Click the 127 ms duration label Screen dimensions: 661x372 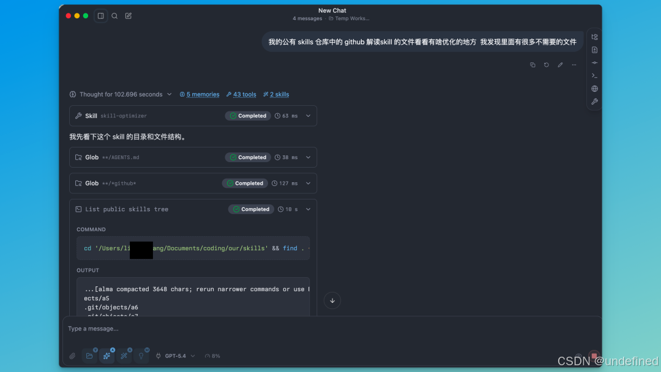click(285, 184)
